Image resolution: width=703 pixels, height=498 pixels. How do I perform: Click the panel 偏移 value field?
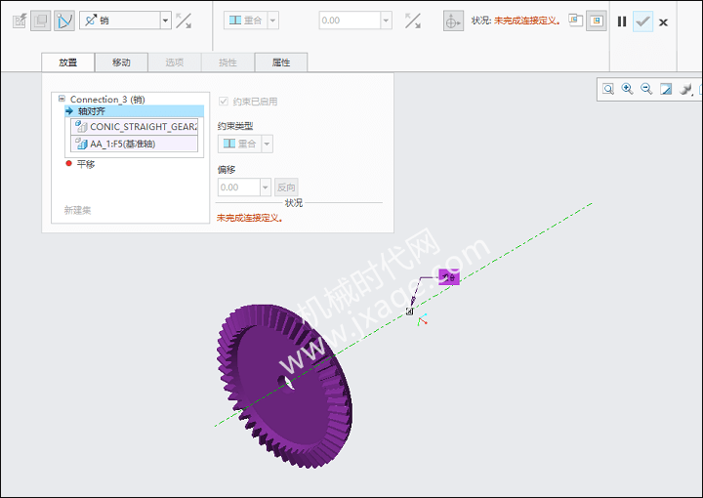coord(239,187)
